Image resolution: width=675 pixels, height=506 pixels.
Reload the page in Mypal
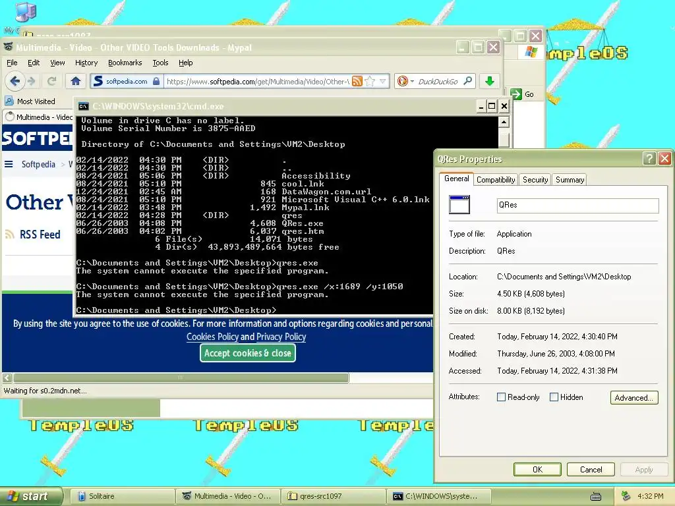(x=51, y=81)
